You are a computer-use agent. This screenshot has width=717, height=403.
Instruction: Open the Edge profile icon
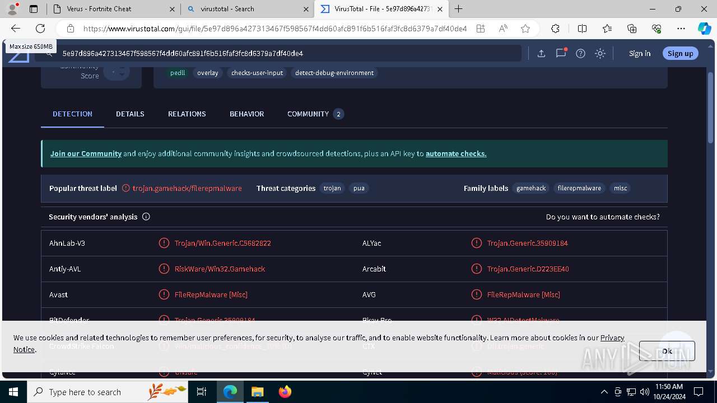[x=12, y=9]
